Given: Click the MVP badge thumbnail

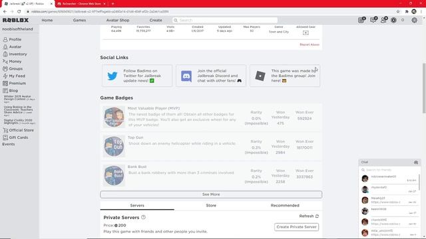Looking at the screenshot, I should (x=114, y=117).
